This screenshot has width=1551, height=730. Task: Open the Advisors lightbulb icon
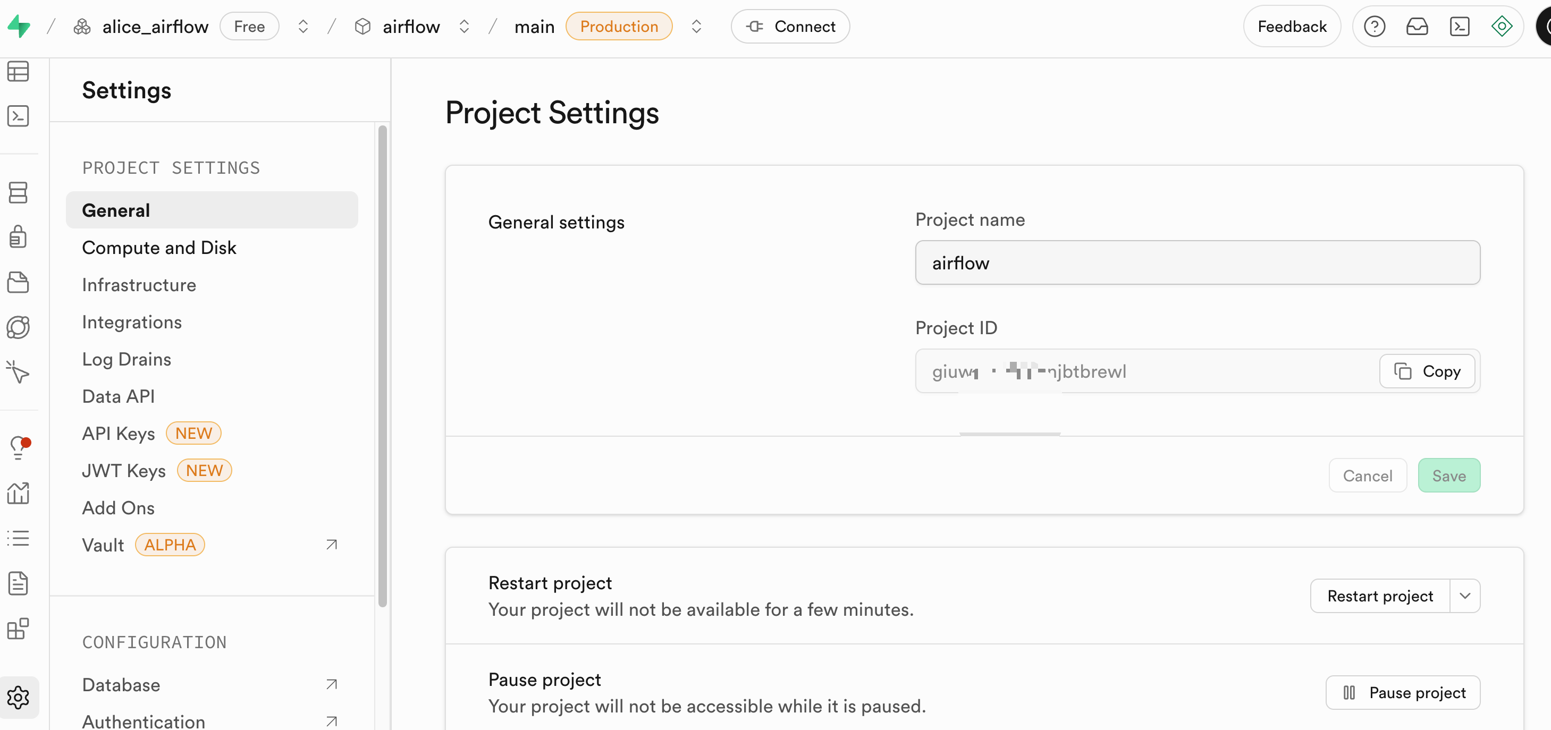(19, 448)
